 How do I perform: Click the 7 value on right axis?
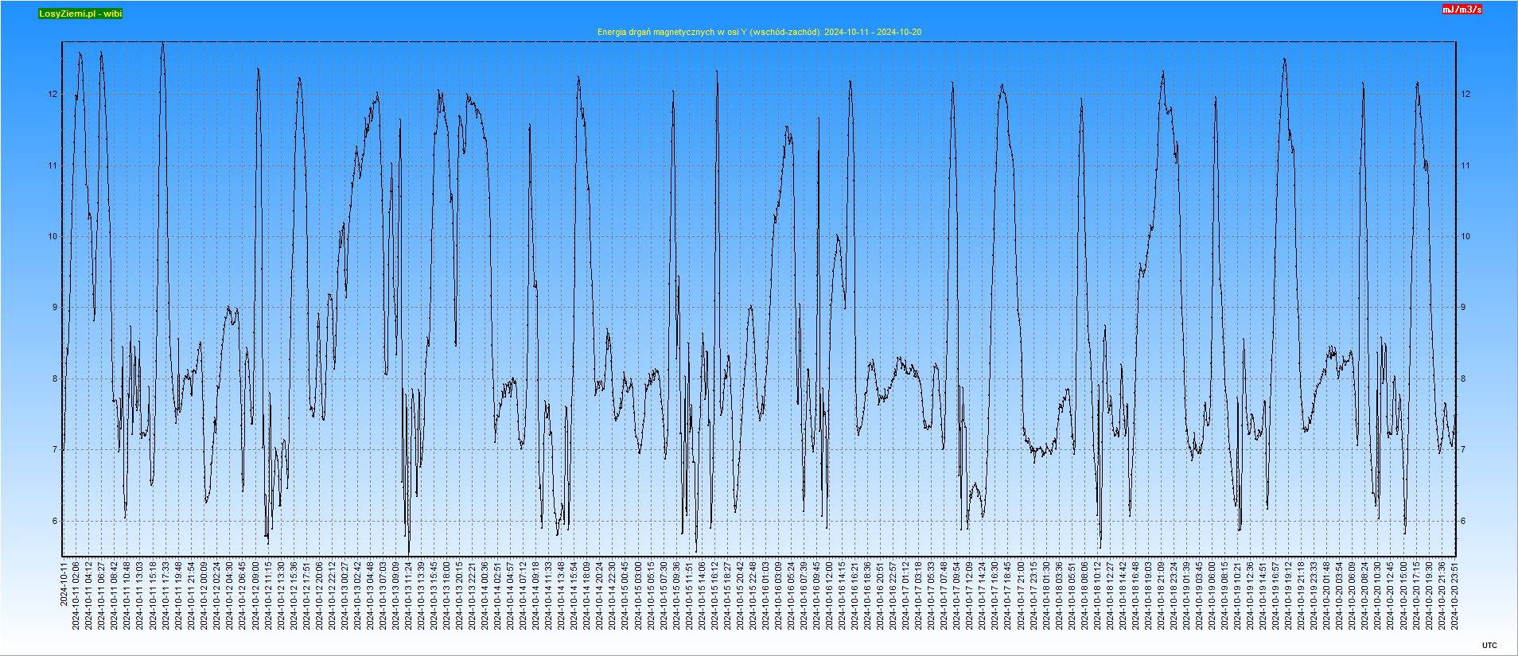coord(1463,450)
